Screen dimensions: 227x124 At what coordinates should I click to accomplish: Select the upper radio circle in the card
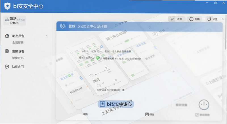pos(91,76)
